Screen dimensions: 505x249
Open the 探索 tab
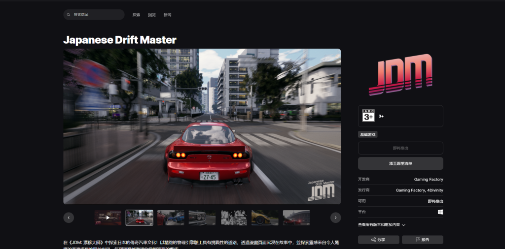(x=136, y=15)
